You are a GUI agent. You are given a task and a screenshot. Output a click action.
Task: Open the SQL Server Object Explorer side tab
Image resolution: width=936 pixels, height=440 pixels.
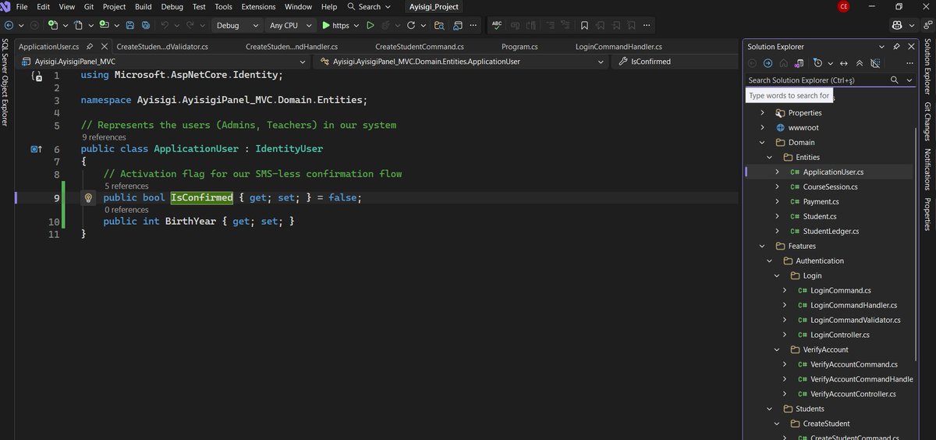pyautogui.click(x=5, y=82)
